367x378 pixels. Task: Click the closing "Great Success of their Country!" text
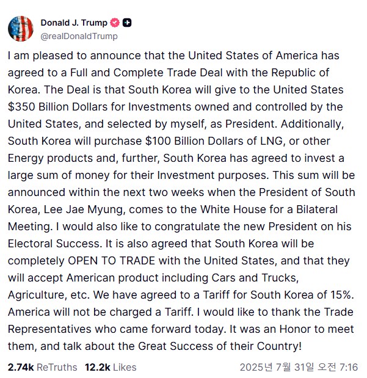(220, 346)
